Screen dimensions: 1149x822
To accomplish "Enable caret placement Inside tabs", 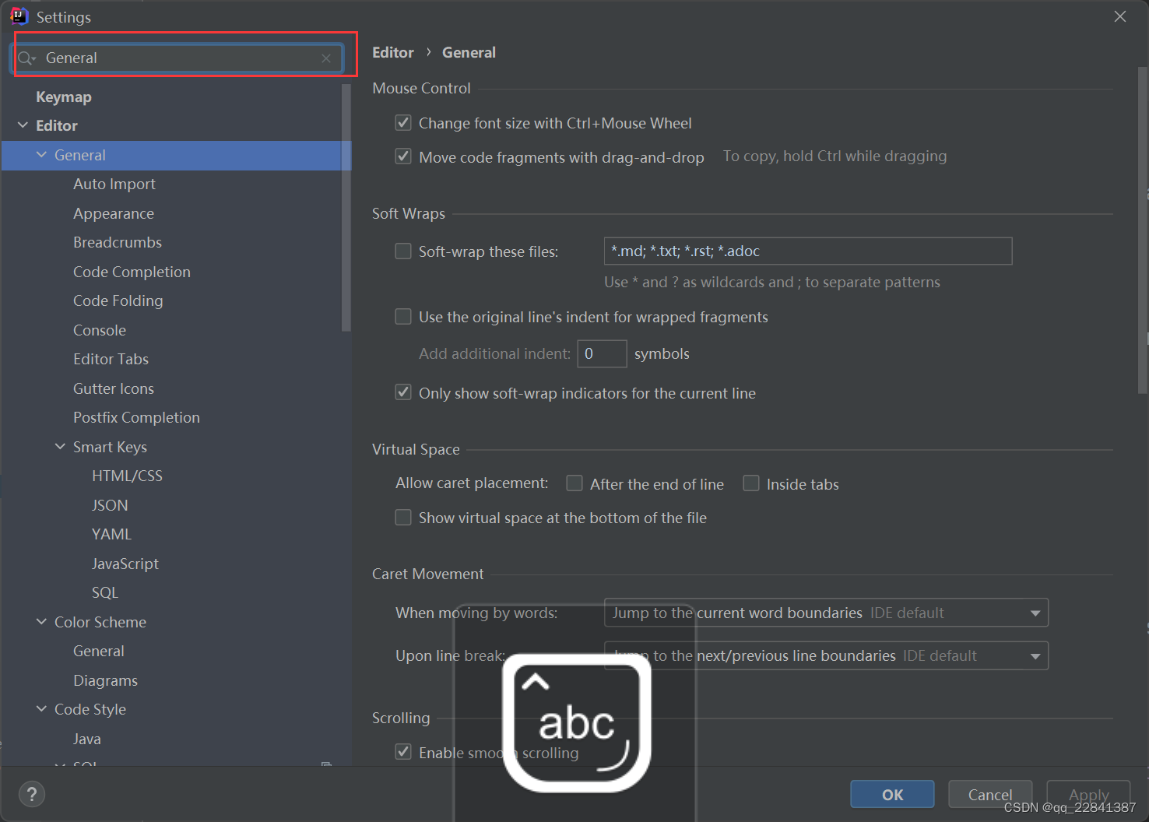I will (x=751, y=483).
